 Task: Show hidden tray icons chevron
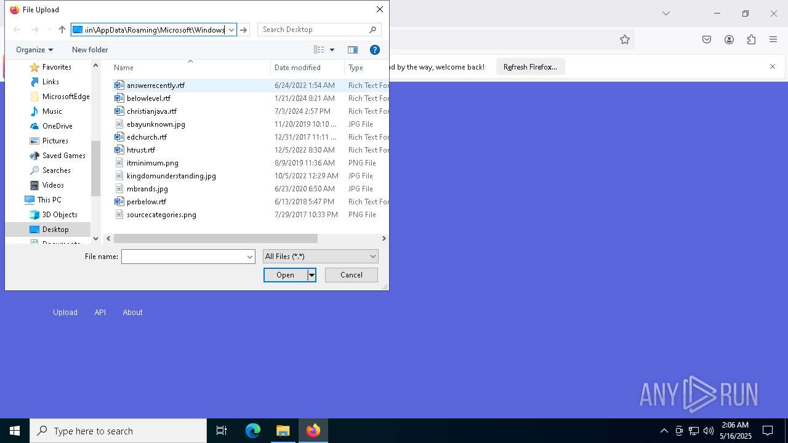pyautogui.click(x=664, y=431)
